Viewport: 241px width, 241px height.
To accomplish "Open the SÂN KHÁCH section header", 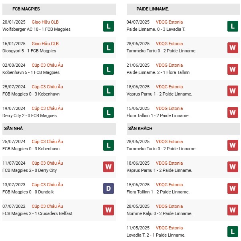I will click(140, 128).
